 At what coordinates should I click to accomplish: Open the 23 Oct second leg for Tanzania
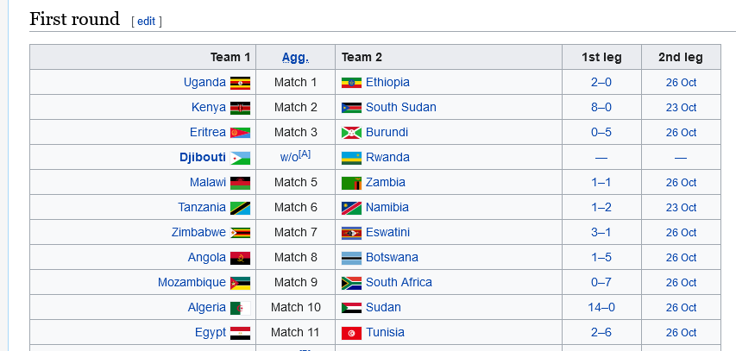(681, 208)
